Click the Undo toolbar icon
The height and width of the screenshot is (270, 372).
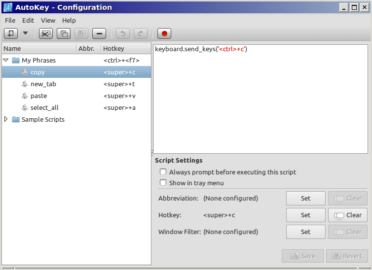click(x=123, y=34)
